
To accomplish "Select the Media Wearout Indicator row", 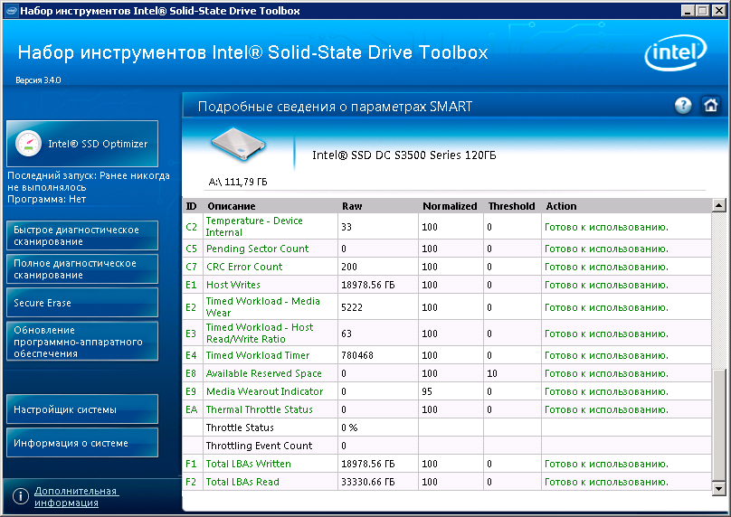I will pyautogui.click(x=447, y=391).
